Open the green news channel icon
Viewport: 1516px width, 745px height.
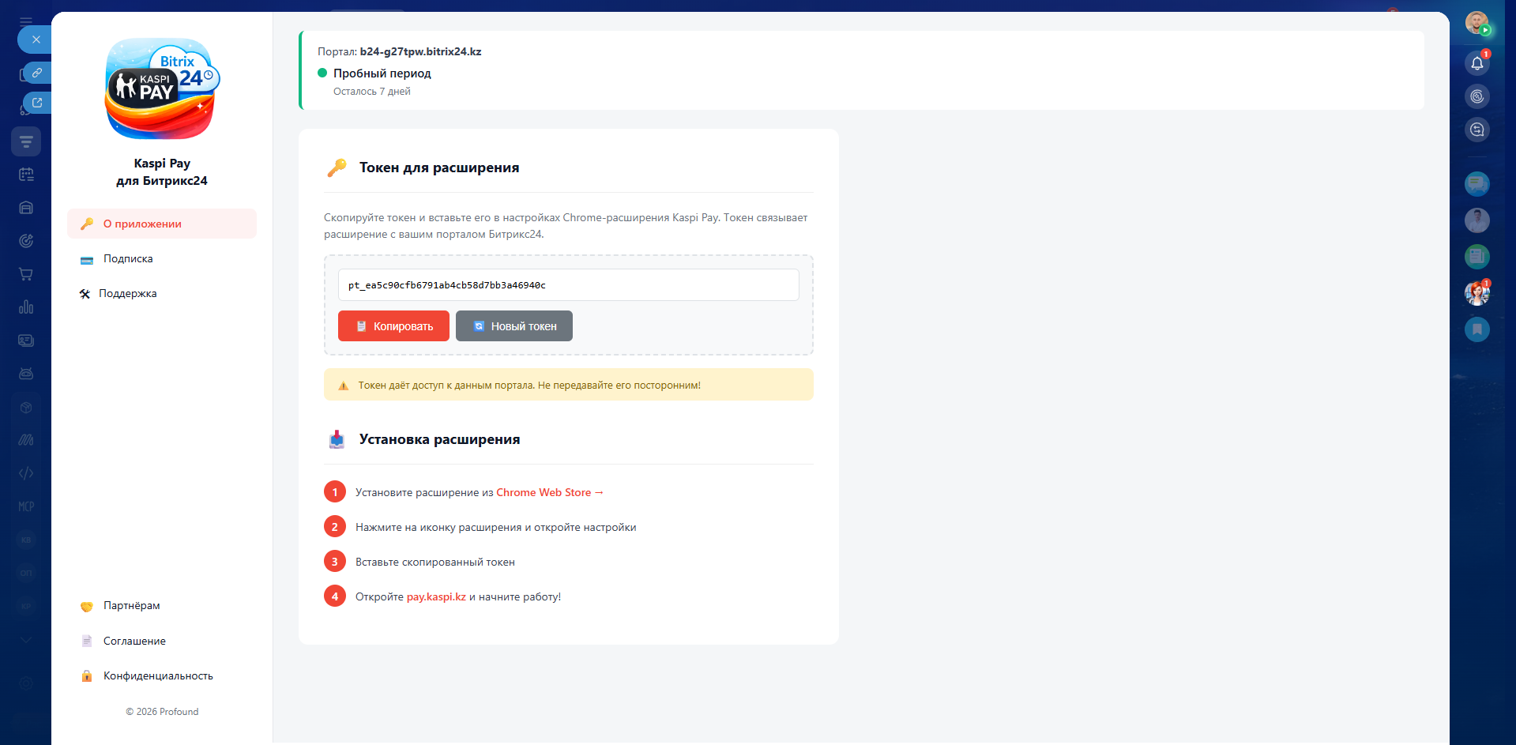(x=1477, y=257)
